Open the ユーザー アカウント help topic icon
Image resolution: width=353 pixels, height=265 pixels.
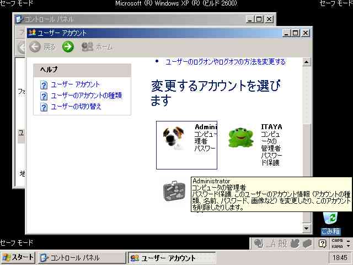coord(44,85)
